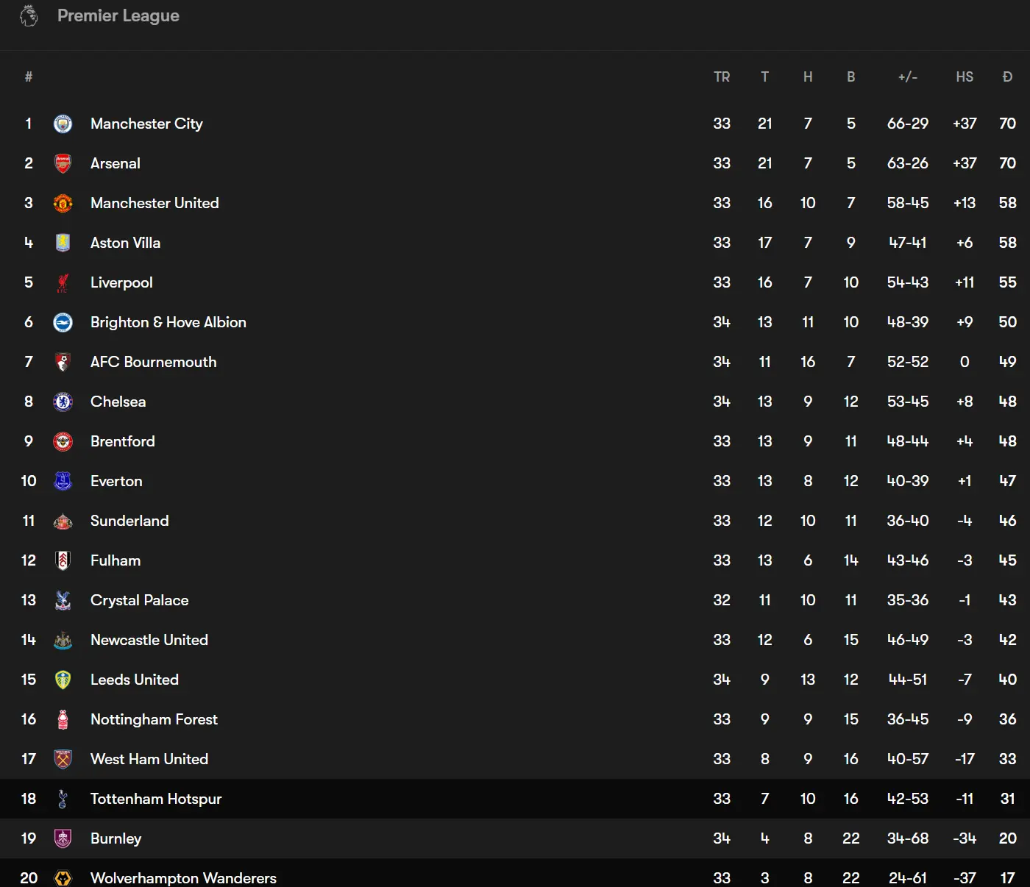
Task: Click the Tottenham Hotspur crest
Action: [63, 799]
